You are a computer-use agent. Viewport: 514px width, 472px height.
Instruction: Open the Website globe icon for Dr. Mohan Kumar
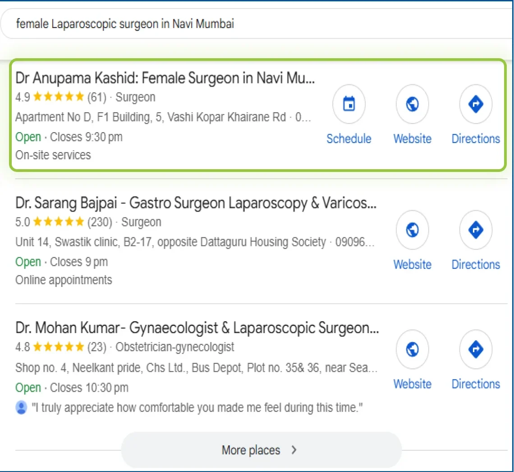click(x=412, y=349)
